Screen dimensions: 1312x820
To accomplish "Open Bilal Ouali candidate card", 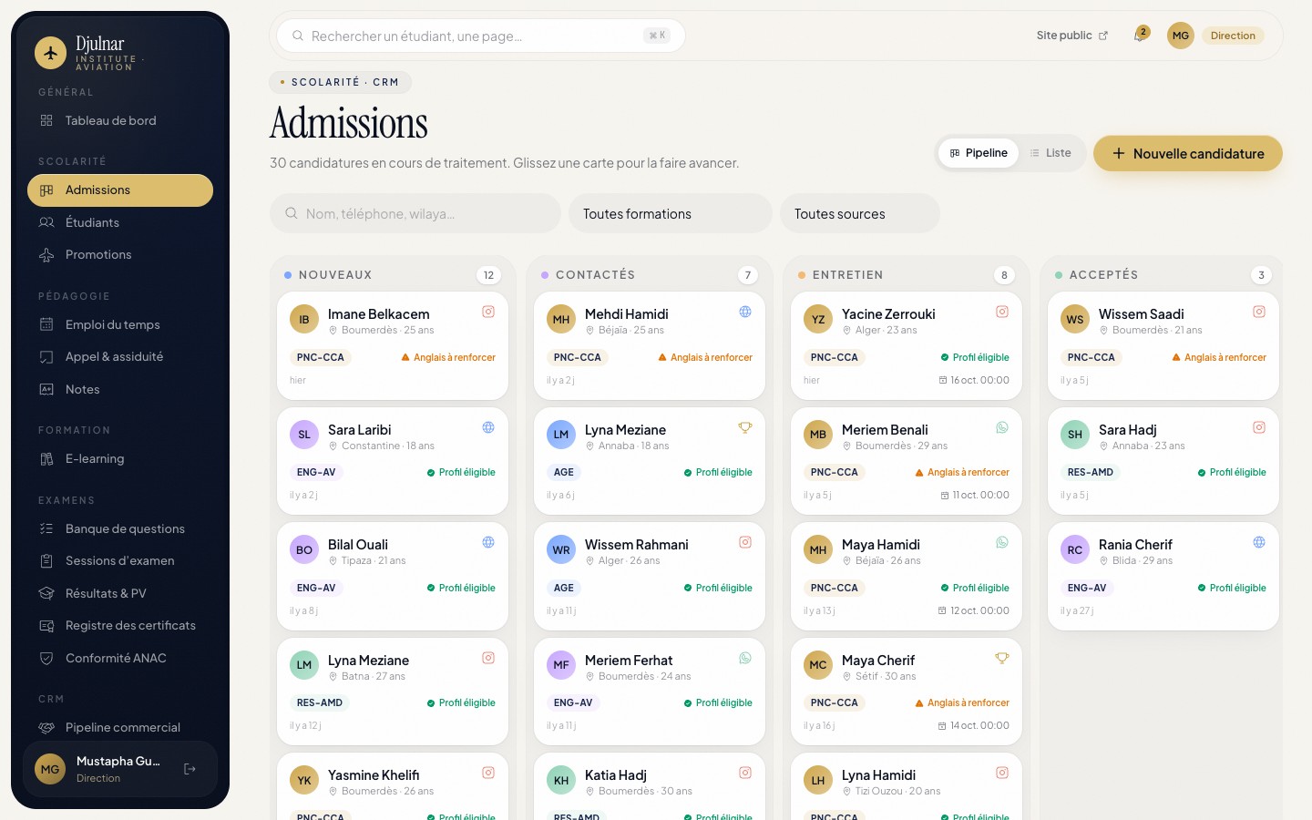I will pos(393,576).
